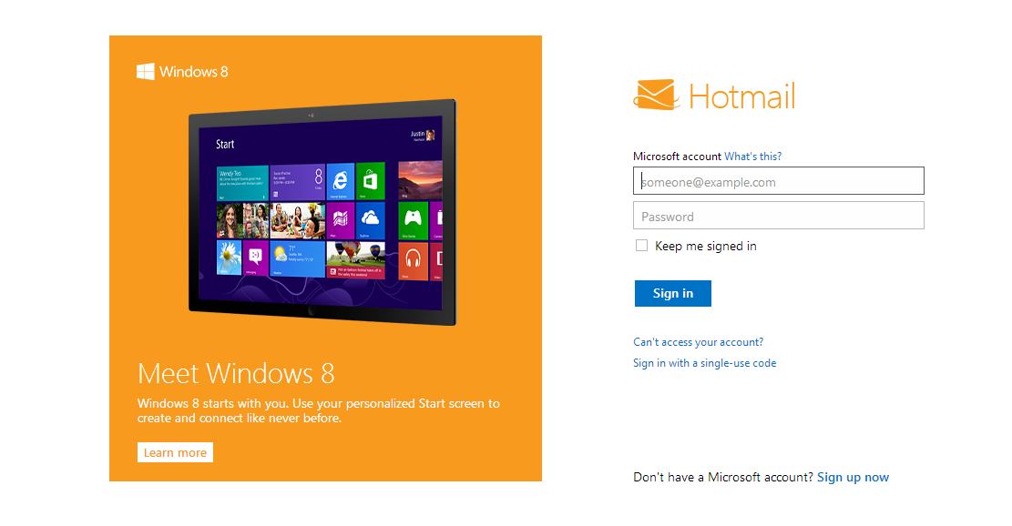Enable the Keep me signed in checkbox
1012x526 pixels.
tap(641, 246)
